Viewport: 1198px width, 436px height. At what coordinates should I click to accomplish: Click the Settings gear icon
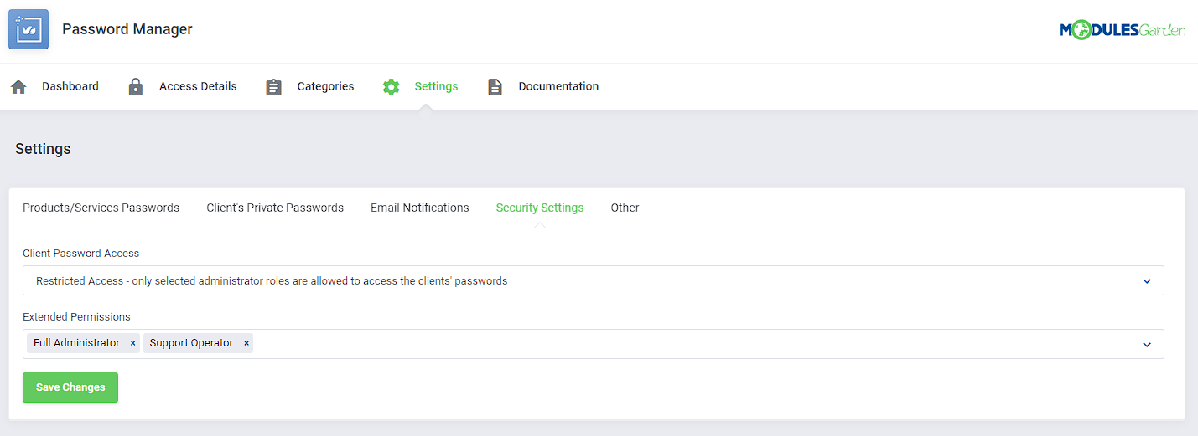click(391, 87)
